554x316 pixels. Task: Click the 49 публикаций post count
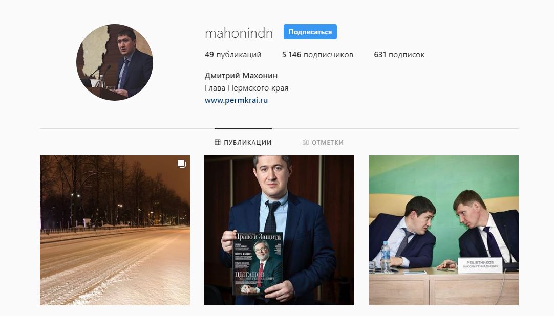point(233,55)
